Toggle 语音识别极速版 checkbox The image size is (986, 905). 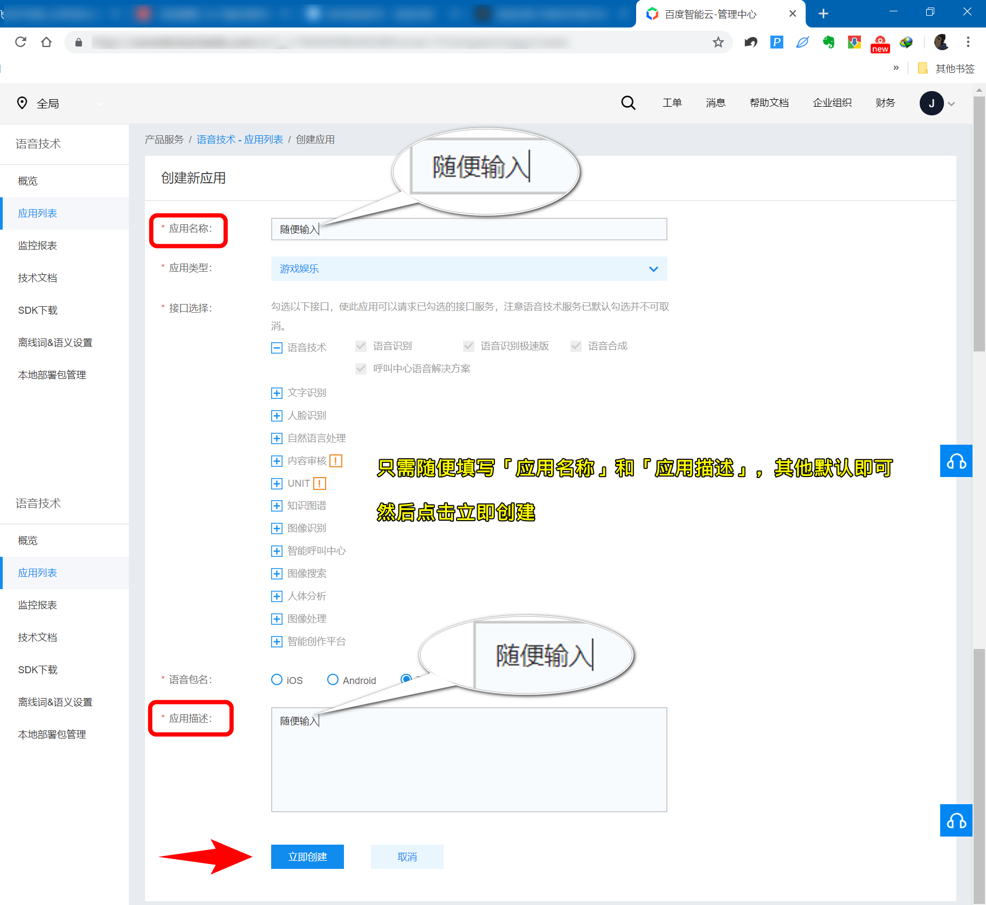(469, 346)
